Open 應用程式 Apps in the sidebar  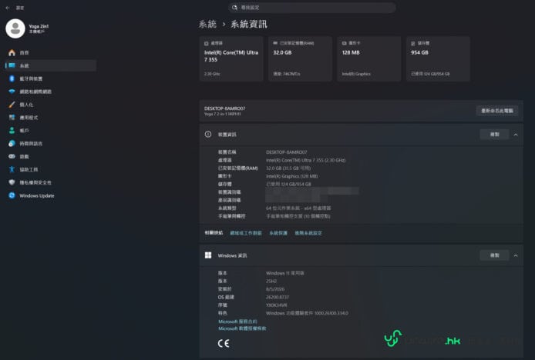tap(51, 118)
